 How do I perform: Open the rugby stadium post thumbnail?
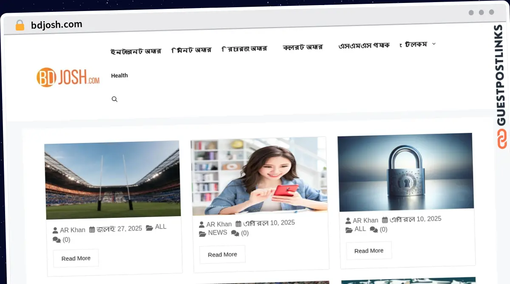pyautogui.click(x=113, y=180)
